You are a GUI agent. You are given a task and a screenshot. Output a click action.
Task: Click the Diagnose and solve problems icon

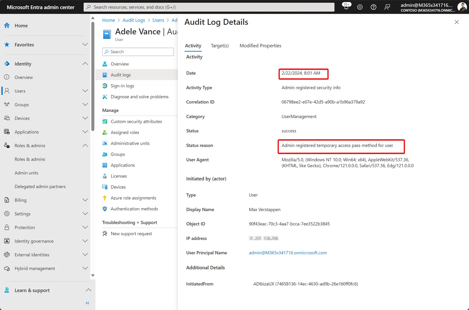click(105, 97)
